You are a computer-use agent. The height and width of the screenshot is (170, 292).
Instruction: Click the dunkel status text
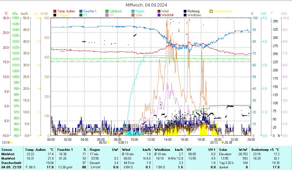[x=223, y=167]
